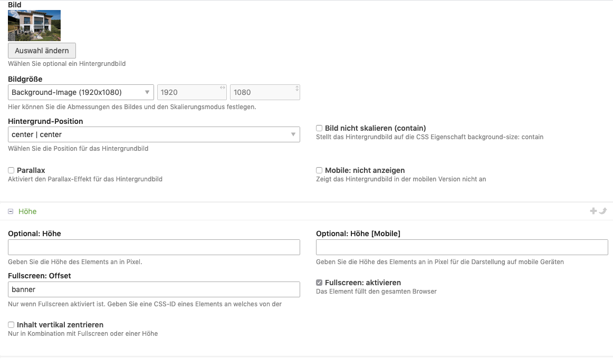The height and width of the screenshot is (359, 613).
Task: Collapse the Höhe section with minus icon
Action: pos(11,211)
